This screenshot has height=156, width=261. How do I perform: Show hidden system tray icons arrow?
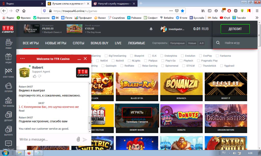(230, 153)
